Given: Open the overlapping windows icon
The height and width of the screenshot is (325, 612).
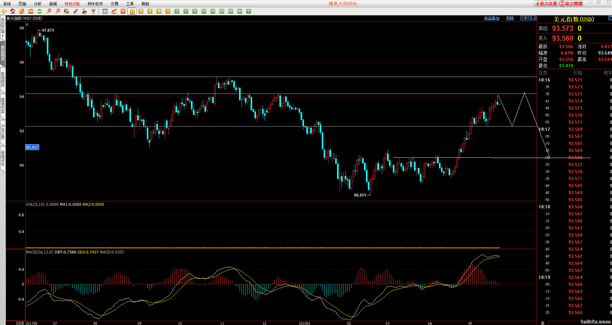Looking at the screenshot, I should (67, 11).
